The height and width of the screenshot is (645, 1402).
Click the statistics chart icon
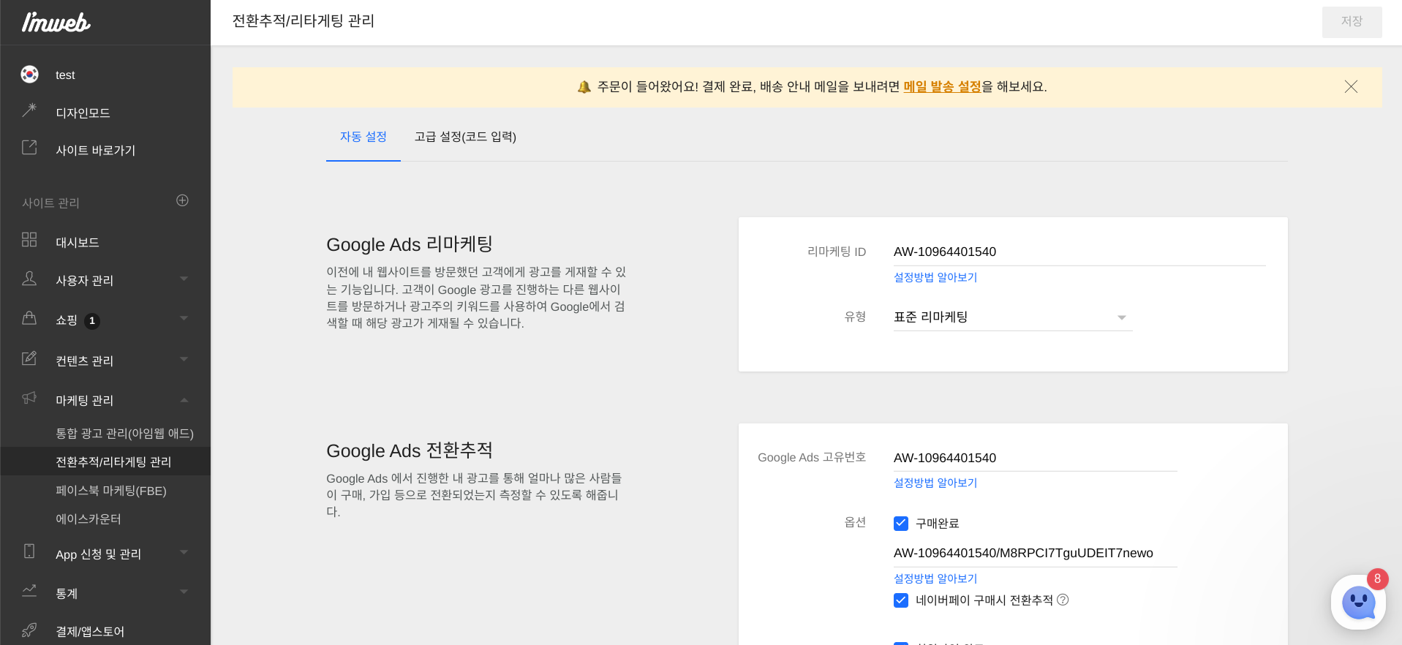tap(29, 591)
